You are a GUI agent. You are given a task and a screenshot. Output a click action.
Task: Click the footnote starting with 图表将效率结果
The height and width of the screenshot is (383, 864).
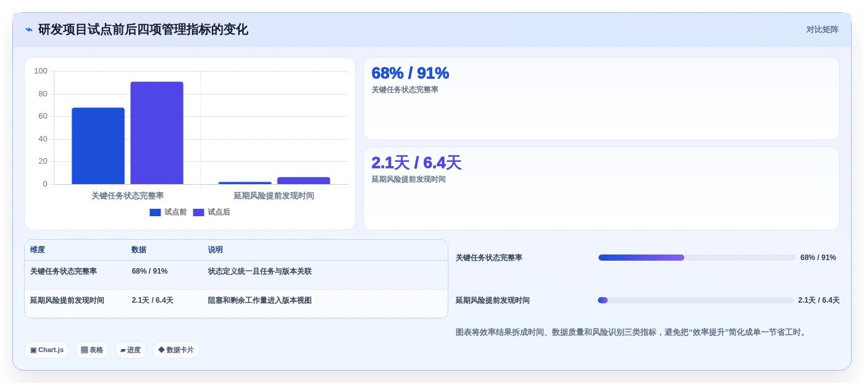pos(632,332)
